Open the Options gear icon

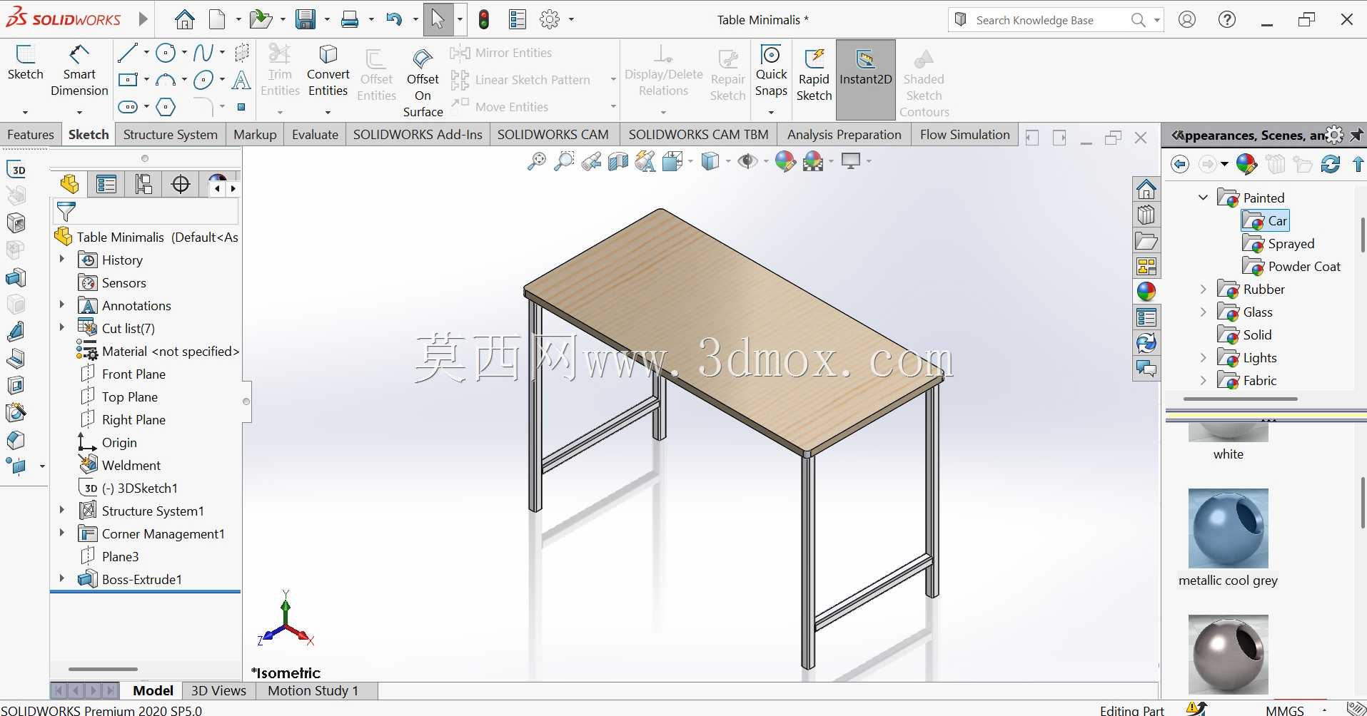pos(550,19)
